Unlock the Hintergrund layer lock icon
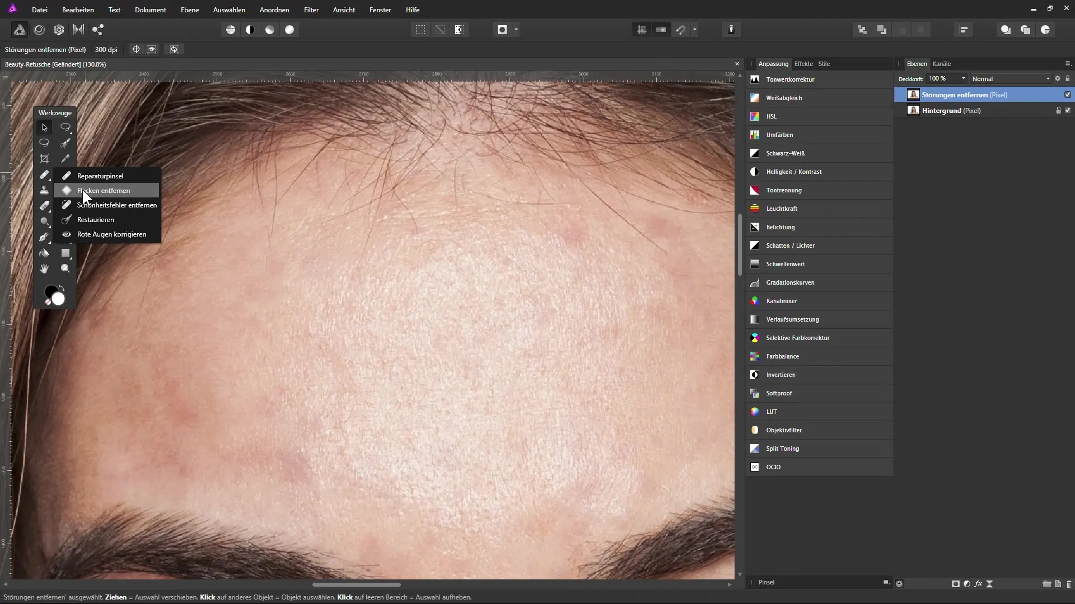The image size is (1075, 604). (x=1058, y=110)
